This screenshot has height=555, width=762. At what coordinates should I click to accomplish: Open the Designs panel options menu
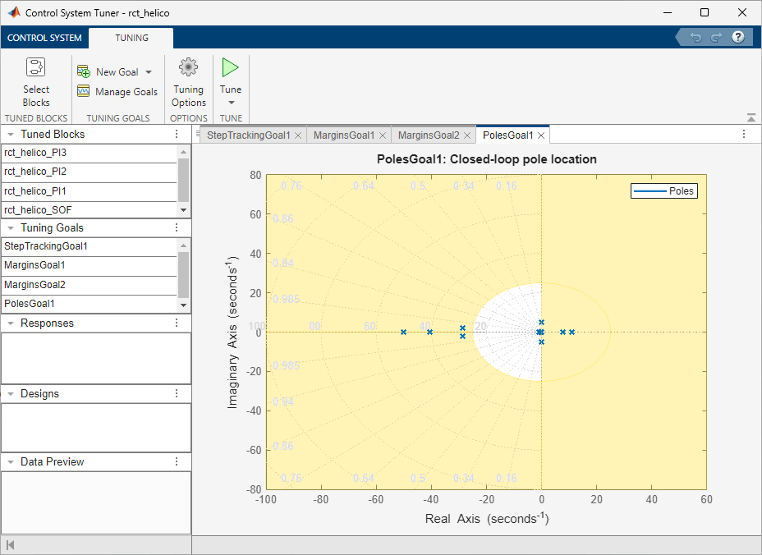point(176,394)
